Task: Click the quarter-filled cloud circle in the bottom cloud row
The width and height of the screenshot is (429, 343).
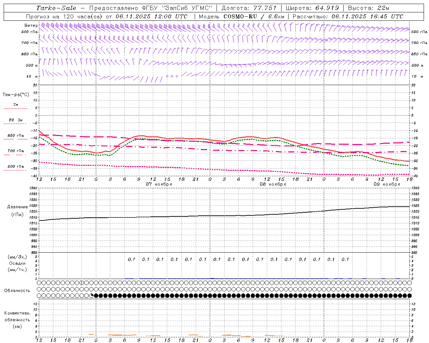Action: tap(91, 296)
